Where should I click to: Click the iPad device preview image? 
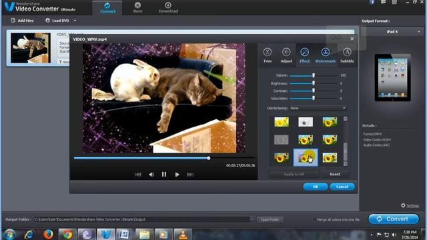[x=392, y=77]
